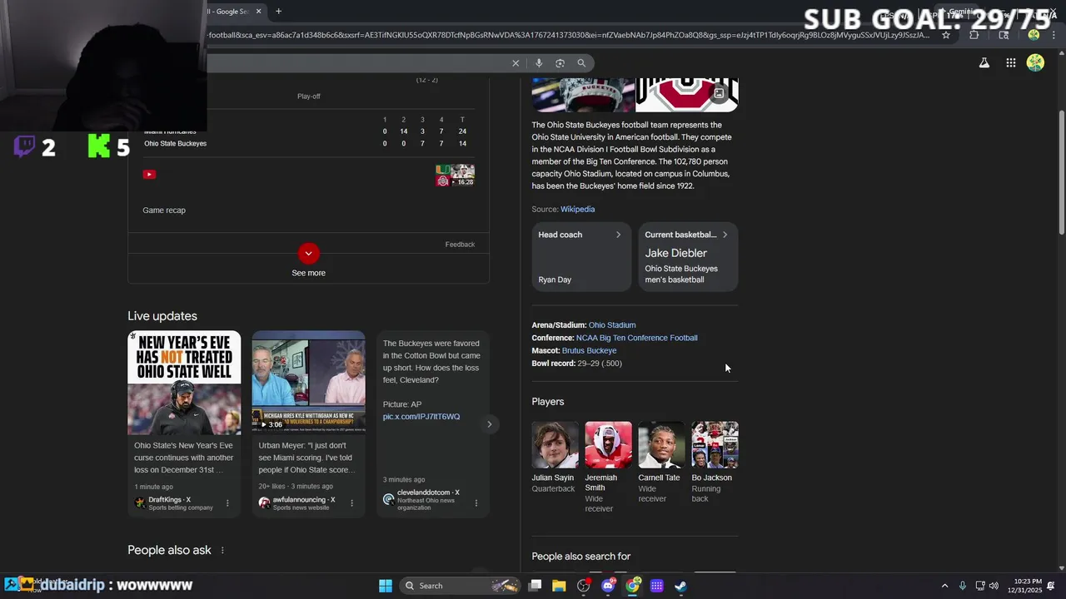Open the DraftKings New Year's Eve post image
Viewport: 1066px width, 599px height.
184,383
